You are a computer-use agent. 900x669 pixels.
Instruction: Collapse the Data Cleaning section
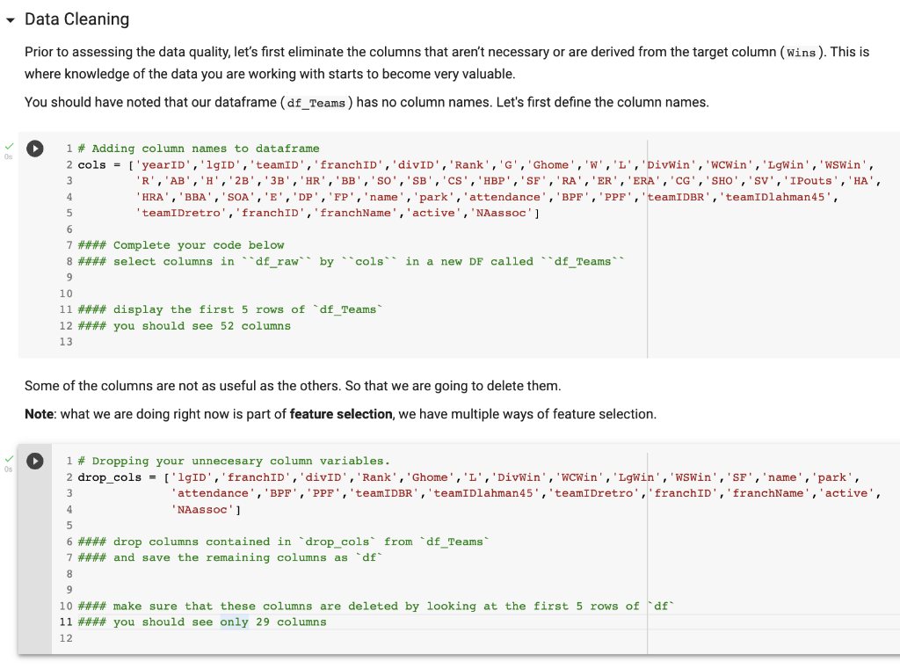pos(11,20)
